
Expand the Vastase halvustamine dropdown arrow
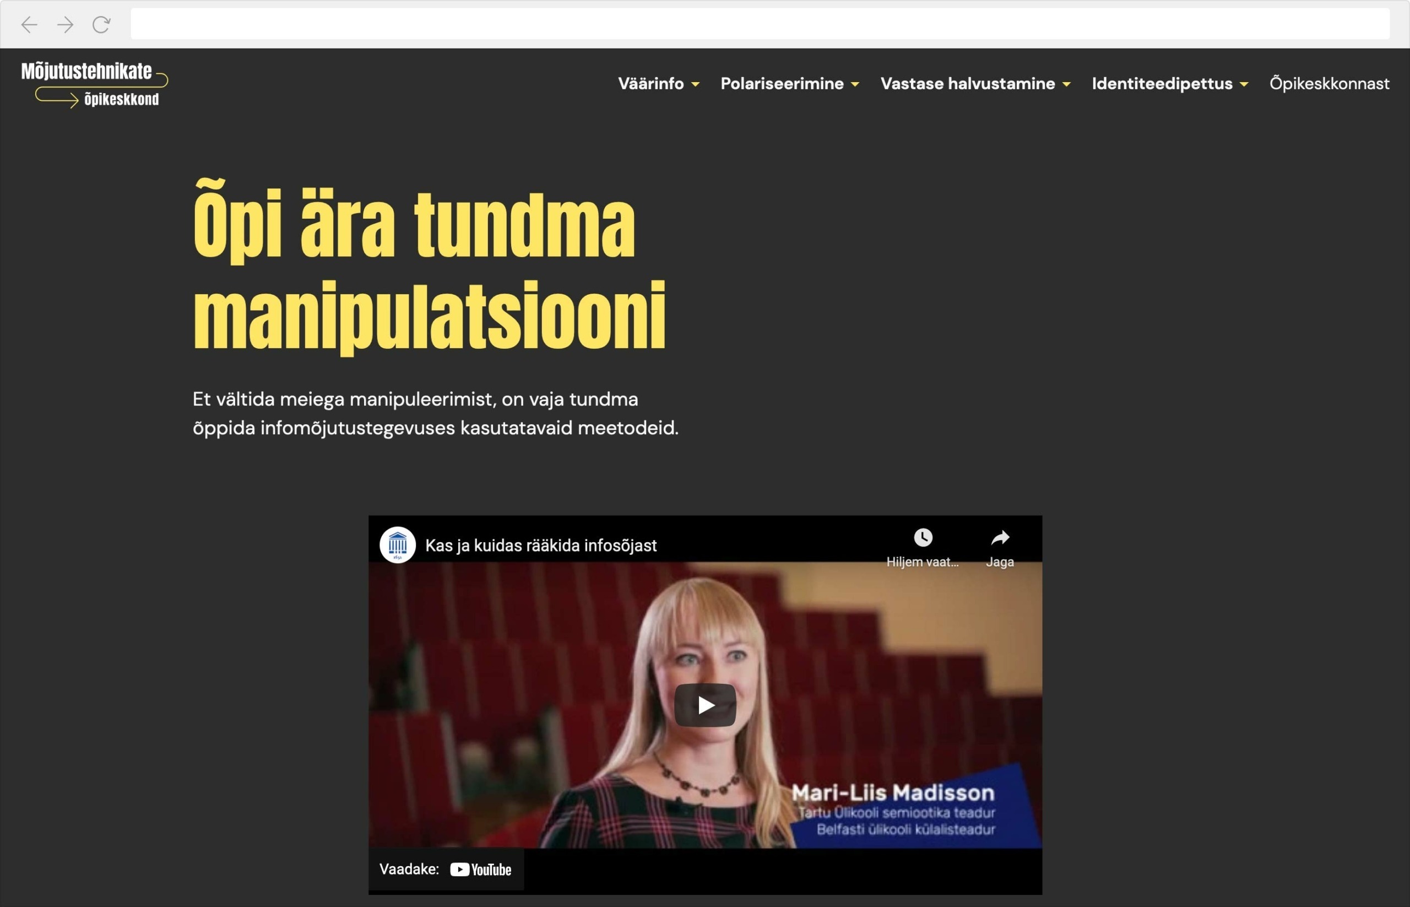click(x=1066, y=85)
